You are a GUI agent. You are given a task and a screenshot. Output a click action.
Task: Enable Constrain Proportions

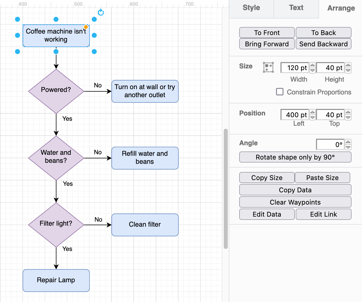click(279, 92)
